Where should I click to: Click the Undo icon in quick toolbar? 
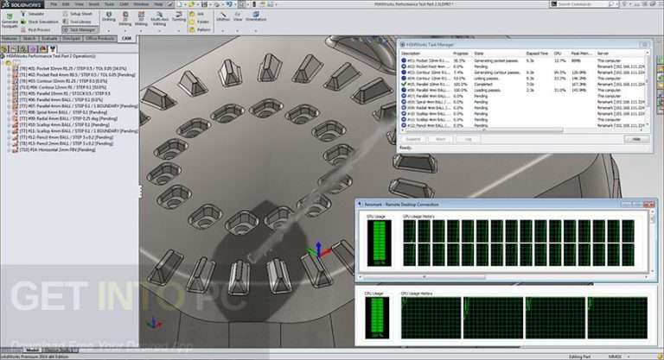[x=229, y=4]
